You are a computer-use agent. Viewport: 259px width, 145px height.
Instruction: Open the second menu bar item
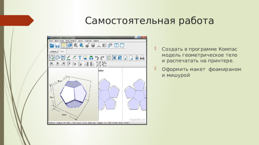coord(59,41)
